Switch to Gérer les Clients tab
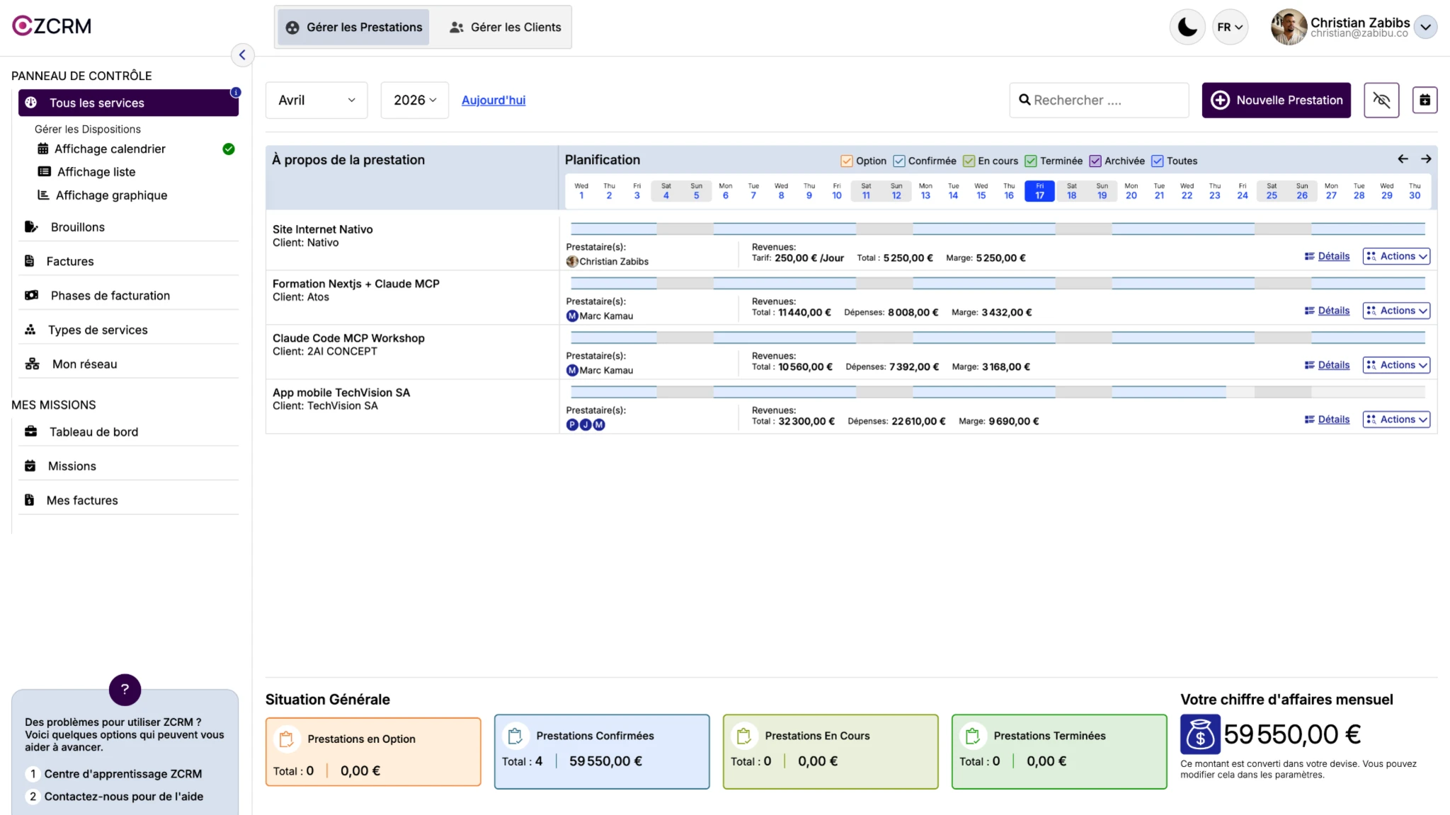Image resolution: width=1450 pixels, height=815 pixels. 505,28
